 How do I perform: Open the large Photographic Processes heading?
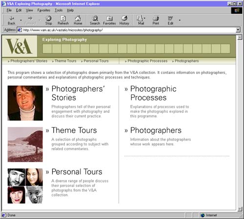[x=153, y=93]
